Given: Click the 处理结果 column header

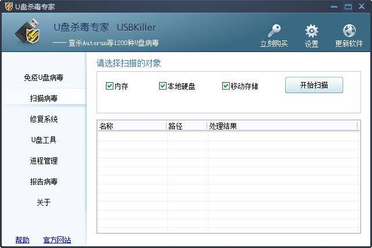Looking at the screenshot, I should [x=282, y=126].
